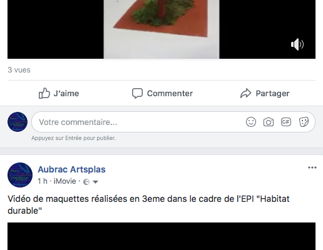Click the iMovie app link

point(64,181)
